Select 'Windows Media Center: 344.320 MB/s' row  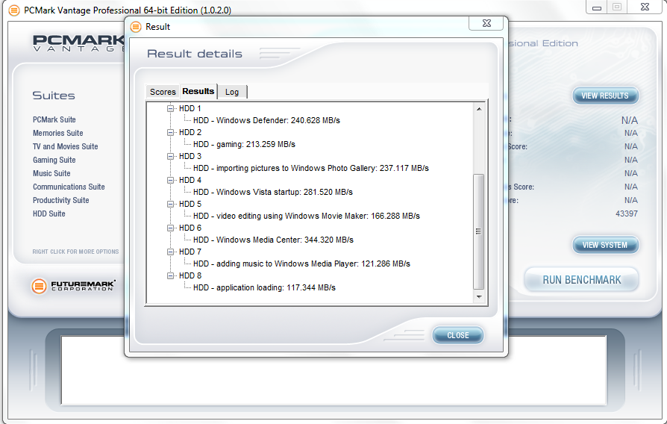point(273,240)
